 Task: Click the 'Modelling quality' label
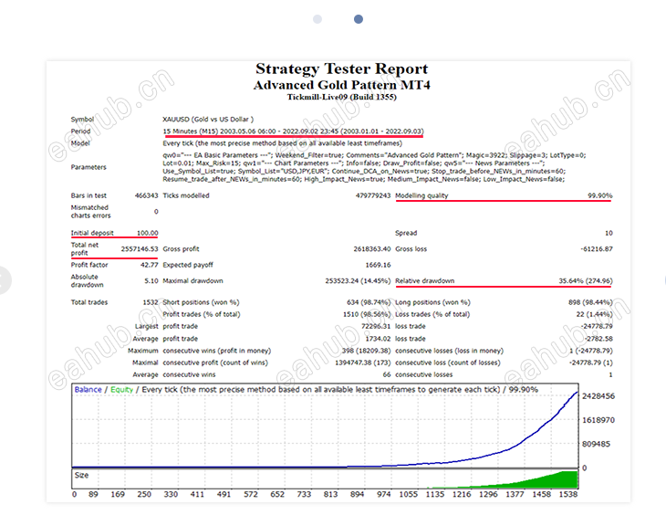tap(421, 195)
